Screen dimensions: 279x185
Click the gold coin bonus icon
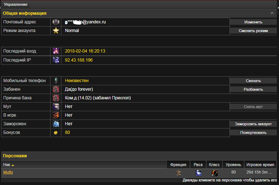[56, 133]
